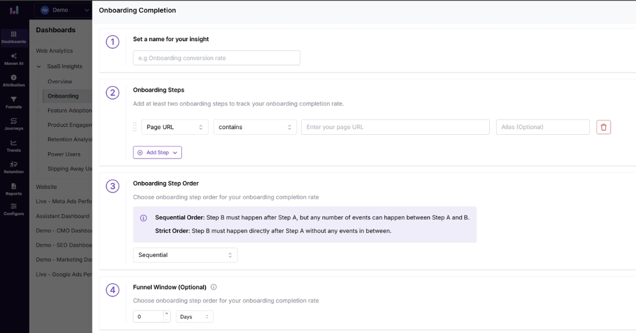The width and height of the screenshot is (636, 333).
Task: Open Retention Analysis dashboard item
Action: pos(69,140)
